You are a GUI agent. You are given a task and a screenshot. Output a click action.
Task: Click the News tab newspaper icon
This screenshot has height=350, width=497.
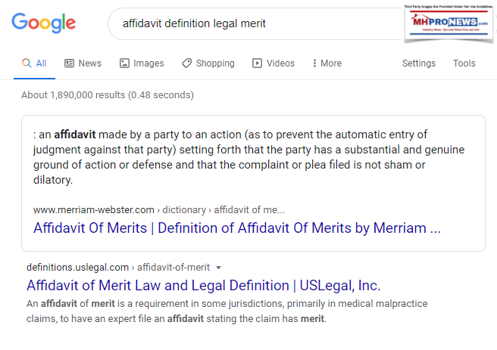pyautogui.click(x=69, y=63)
